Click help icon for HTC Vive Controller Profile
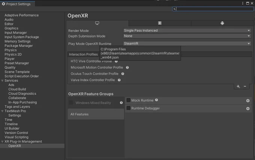The height and width of the screenshot is (160, 255). (x=116, y=61)
